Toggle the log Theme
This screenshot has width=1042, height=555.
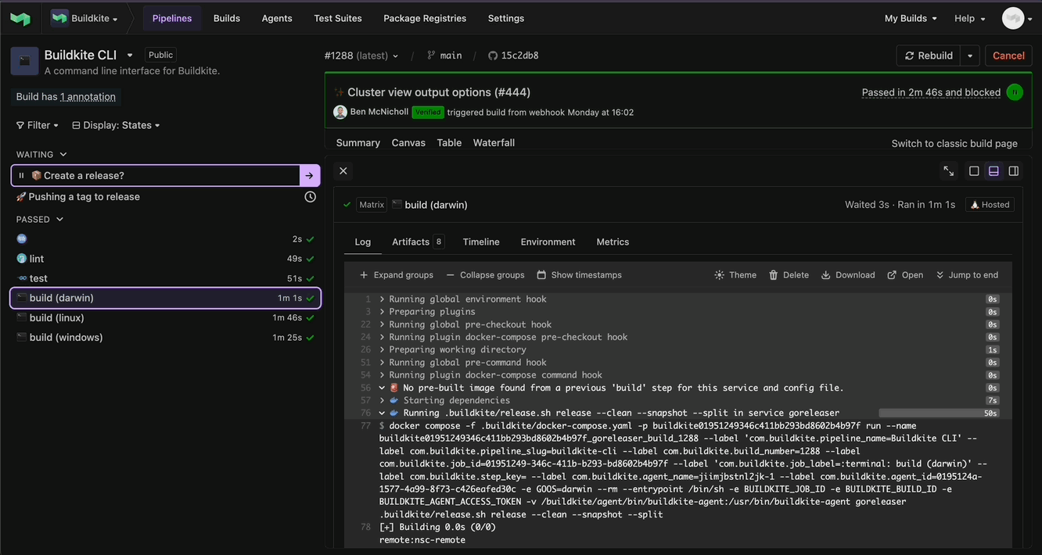click(x=735, y=275)
